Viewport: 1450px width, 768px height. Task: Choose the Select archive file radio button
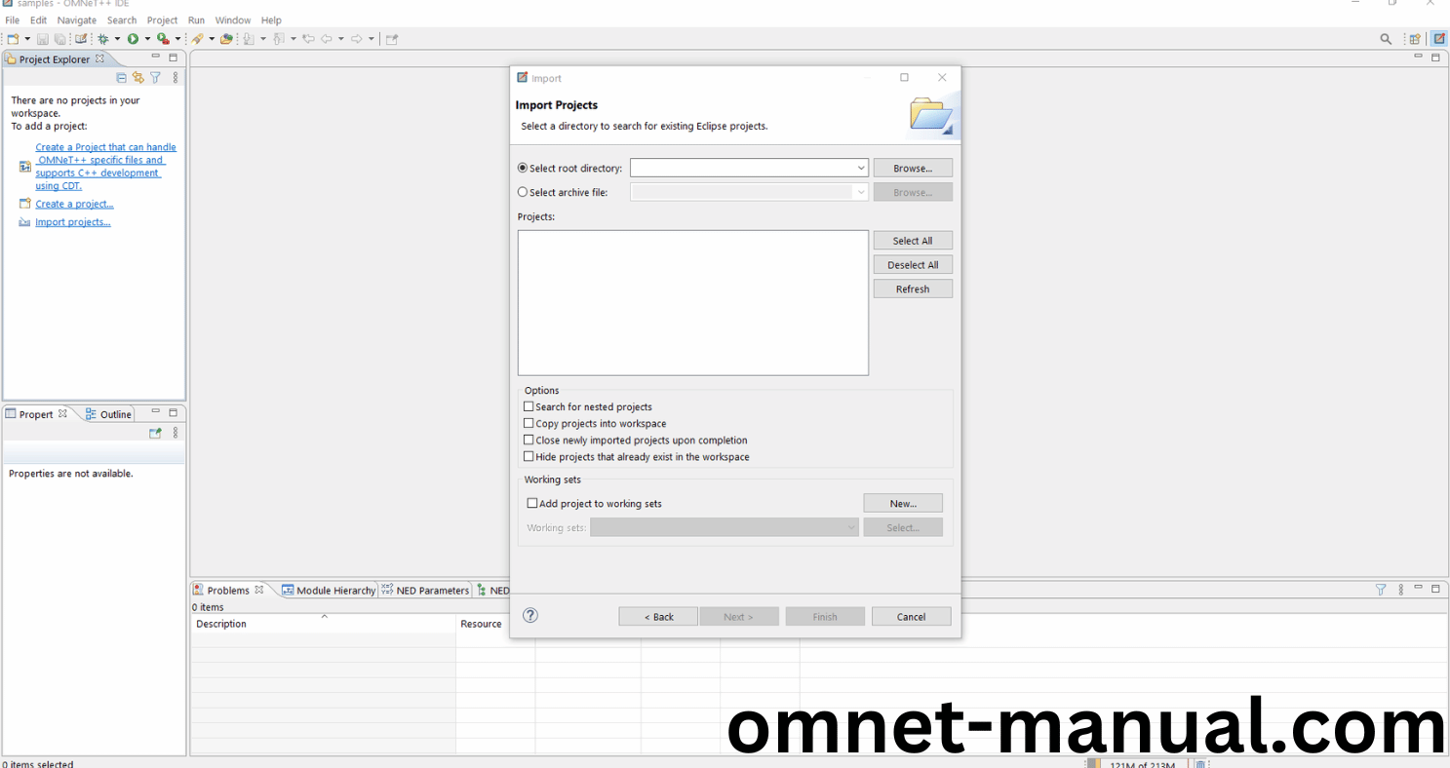point(523,192)
